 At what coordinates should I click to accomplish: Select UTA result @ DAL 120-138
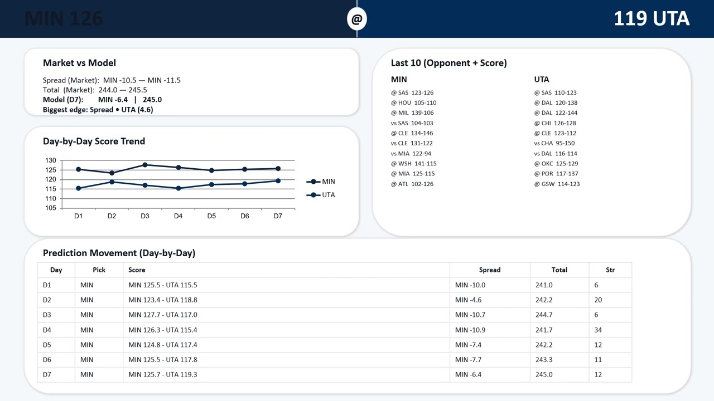pos(556,102)
